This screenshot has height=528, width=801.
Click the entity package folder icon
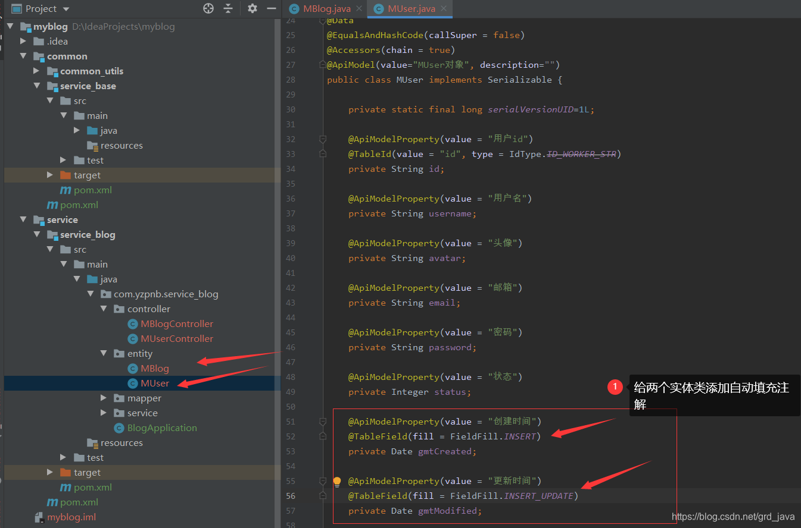[x=119, y=354]
